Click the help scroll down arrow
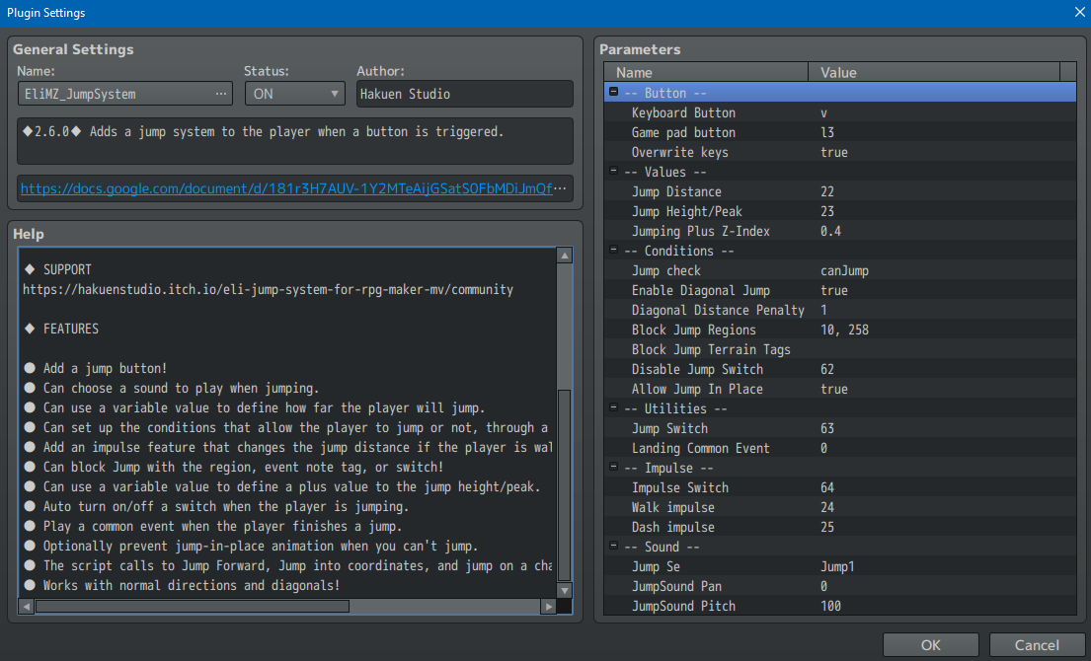The image size is (1091, 661). tap(565, 590)
